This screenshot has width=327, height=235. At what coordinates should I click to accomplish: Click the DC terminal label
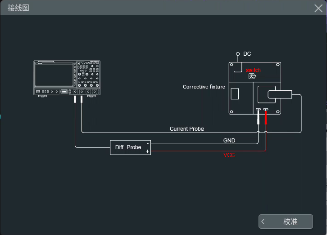247,54
